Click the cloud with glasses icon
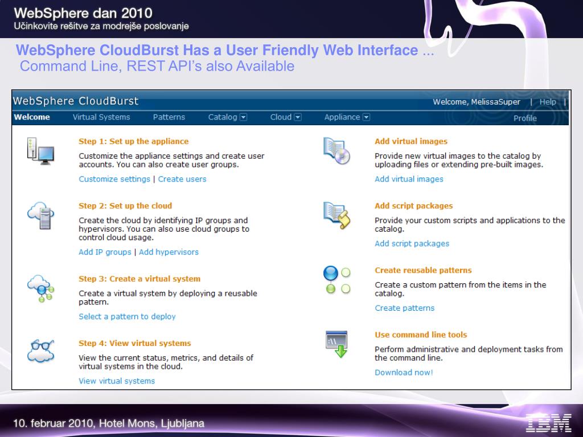The height and width of the screenshot is (437, 583). (x=40, y=351)
